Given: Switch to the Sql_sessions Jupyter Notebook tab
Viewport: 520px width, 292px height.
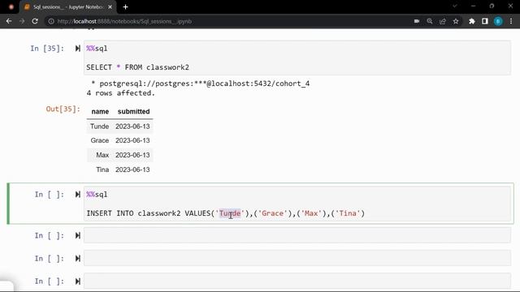Looking at the screenshot, I should pyautogui.click(x=68, y=6).
